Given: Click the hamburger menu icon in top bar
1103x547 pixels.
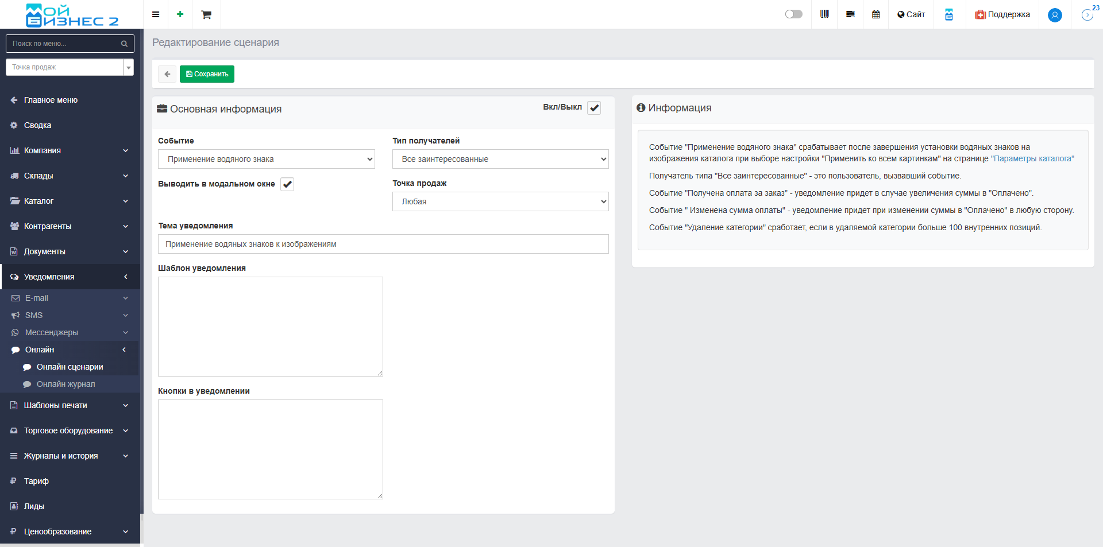Looking at the screenshot, I should pyautogui.click(x=155, y=14).
